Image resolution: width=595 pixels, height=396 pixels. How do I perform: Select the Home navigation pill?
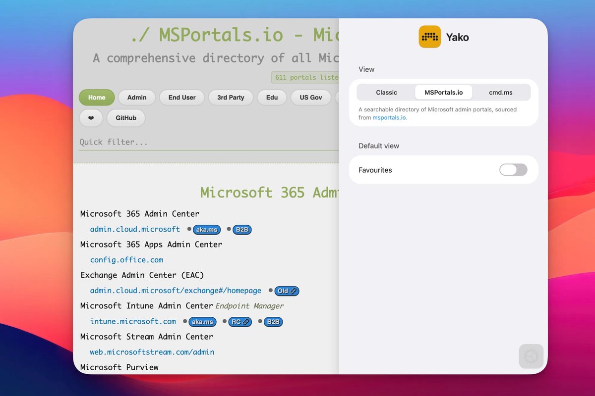tap(97, 98)
